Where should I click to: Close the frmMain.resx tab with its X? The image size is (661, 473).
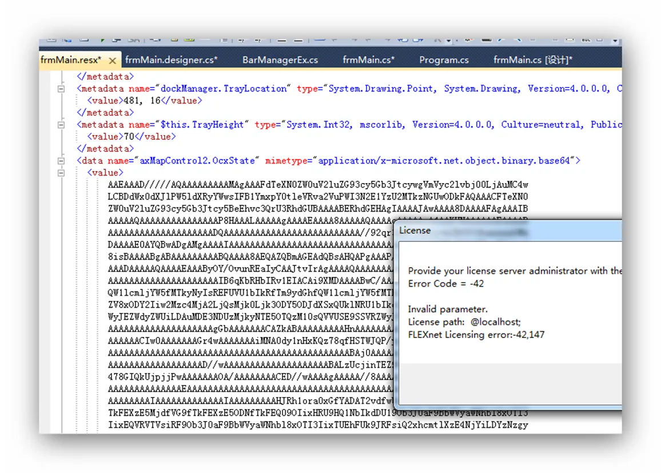112,61
